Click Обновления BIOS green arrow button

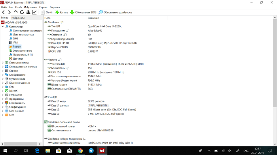(83, 12)
